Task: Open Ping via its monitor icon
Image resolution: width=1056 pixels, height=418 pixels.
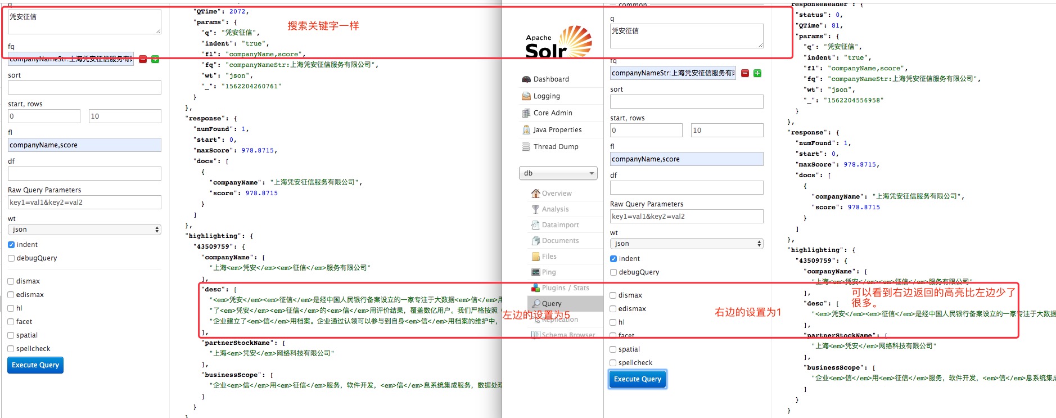Action: point(536,272)
